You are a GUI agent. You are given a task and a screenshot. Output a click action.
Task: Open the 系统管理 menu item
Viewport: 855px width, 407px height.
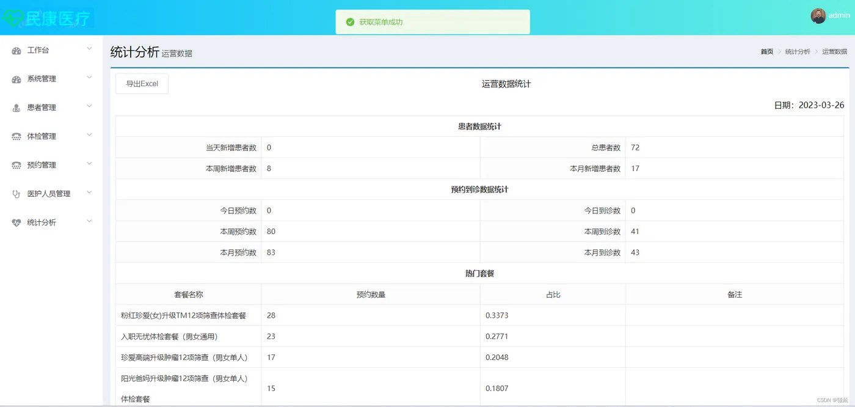click(51, 79)
